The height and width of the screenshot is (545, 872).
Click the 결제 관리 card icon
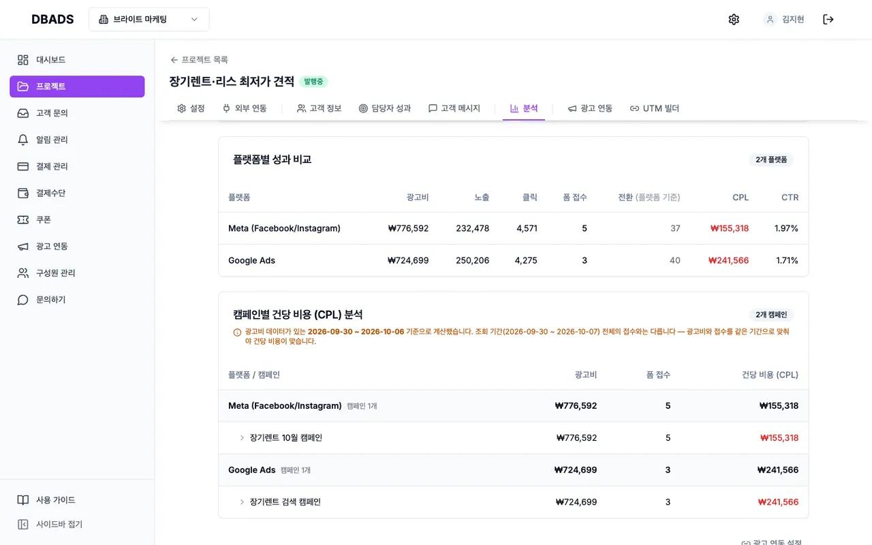[x=23, y=166]
